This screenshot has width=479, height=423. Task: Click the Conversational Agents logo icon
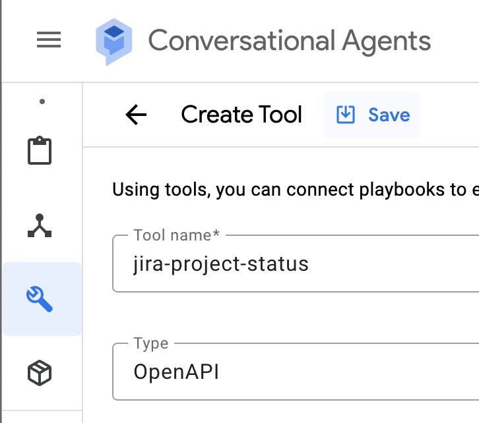tap(113, 41)
